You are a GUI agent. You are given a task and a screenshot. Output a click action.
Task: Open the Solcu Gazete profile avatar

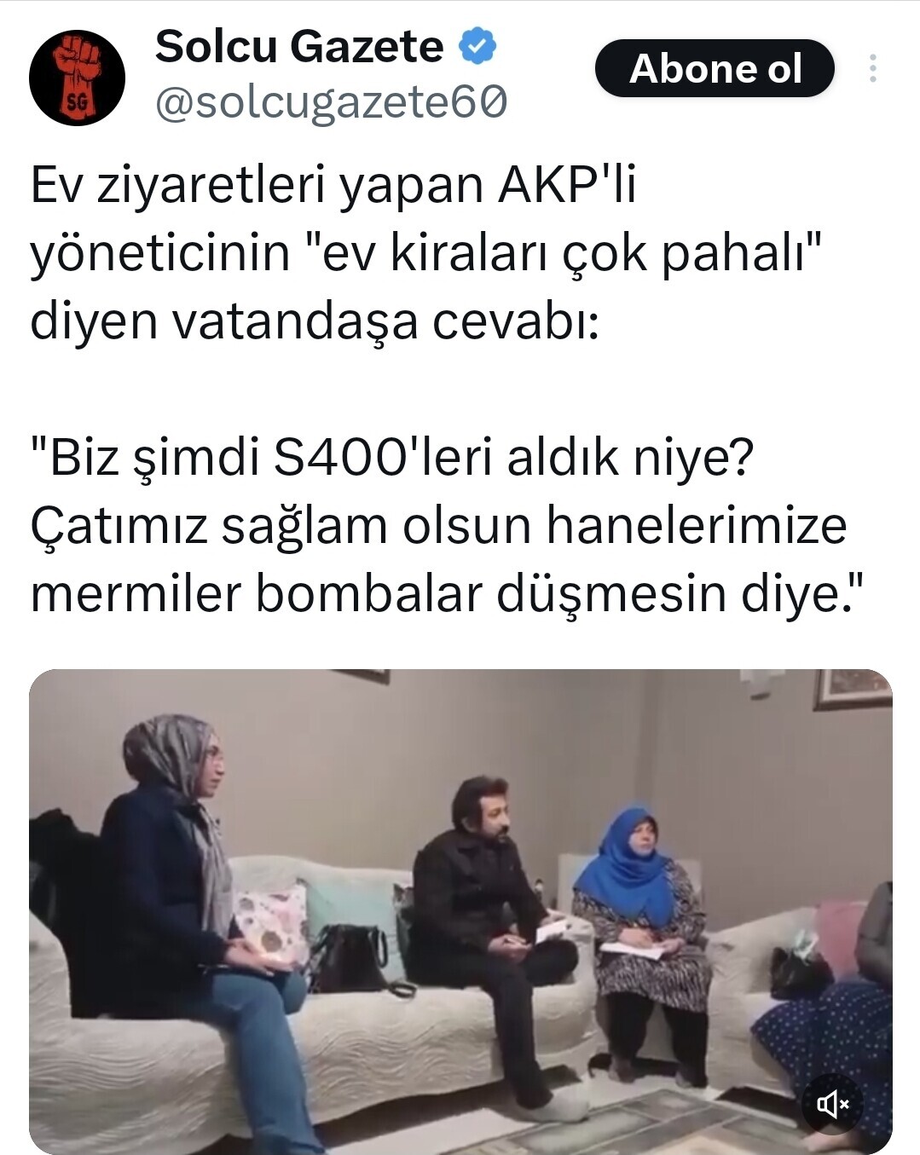click(78, 78)
